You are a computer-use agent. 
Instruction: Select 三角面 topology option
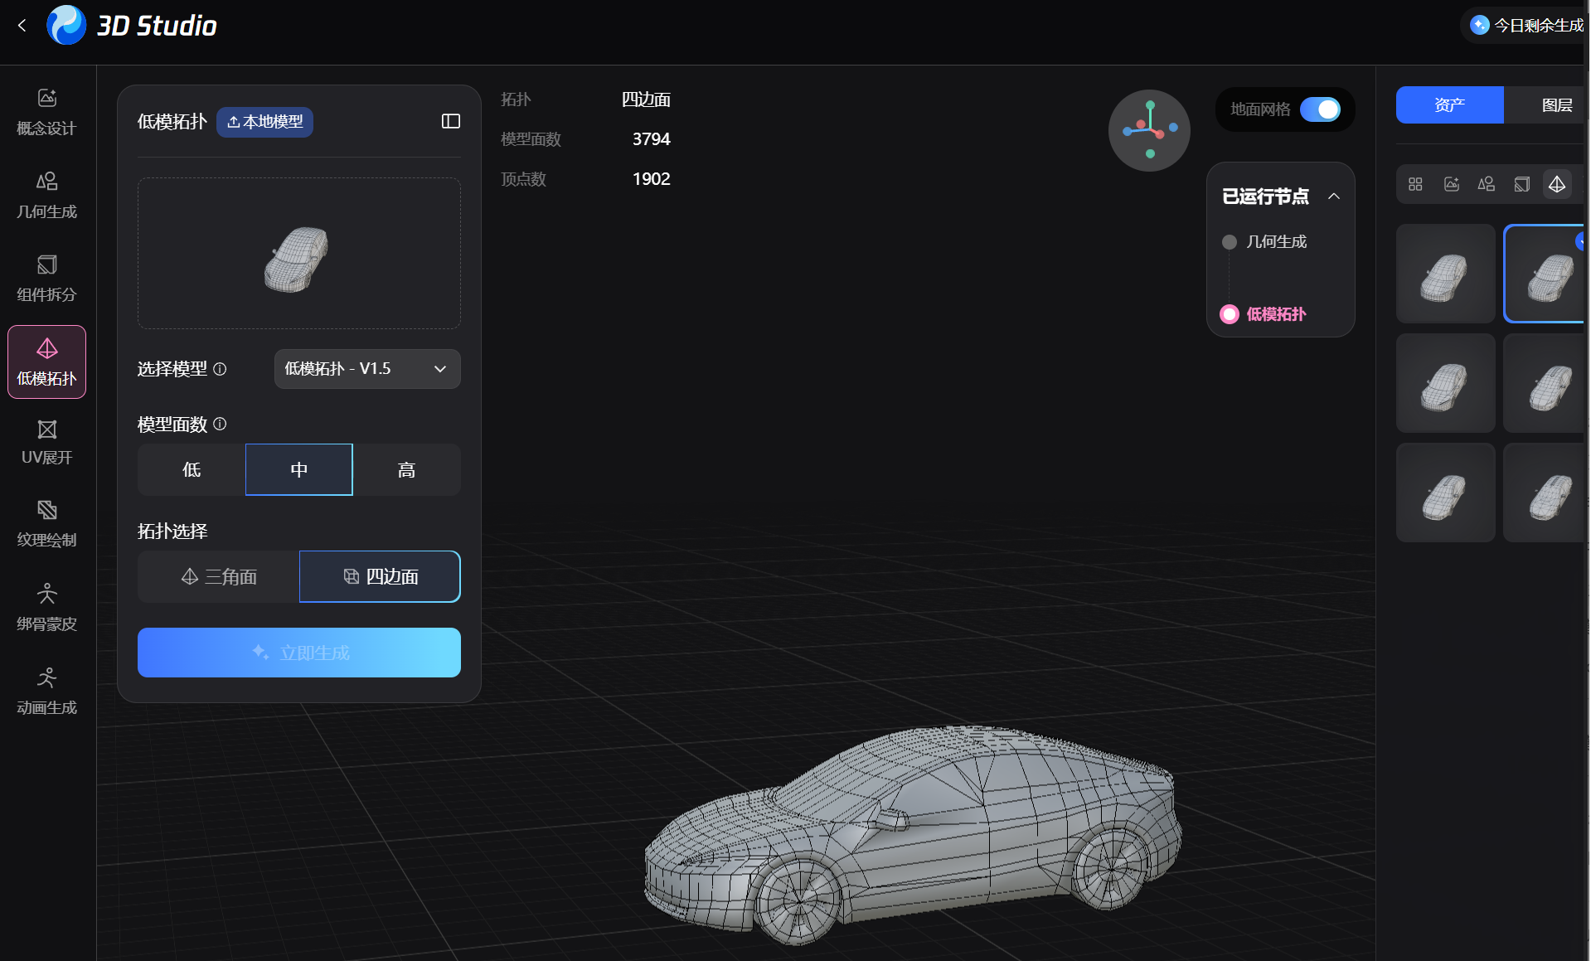click(219, 576)
